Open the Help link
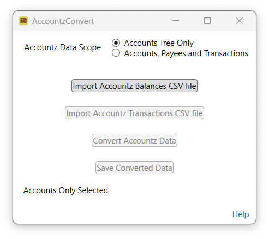Image resolution: width=269 pixels, height=239 pixels. tap(241, 214)
